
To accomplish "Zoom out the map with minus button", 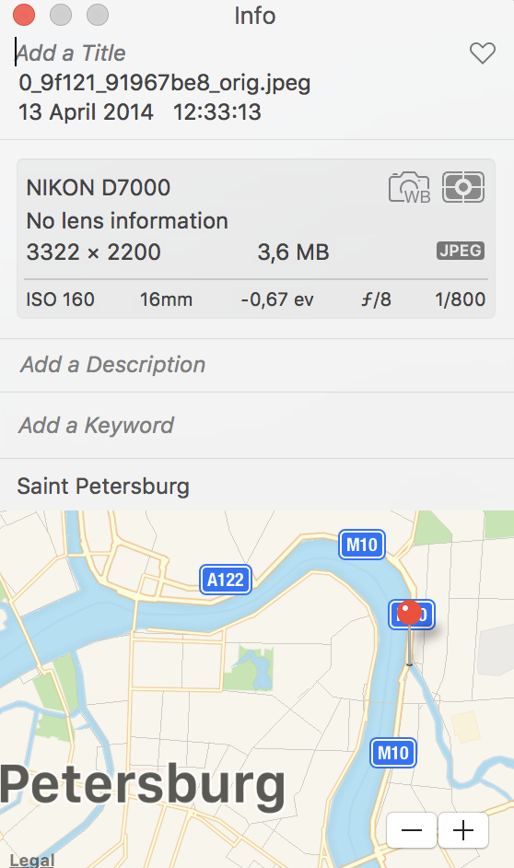I will tap(412, 830).
